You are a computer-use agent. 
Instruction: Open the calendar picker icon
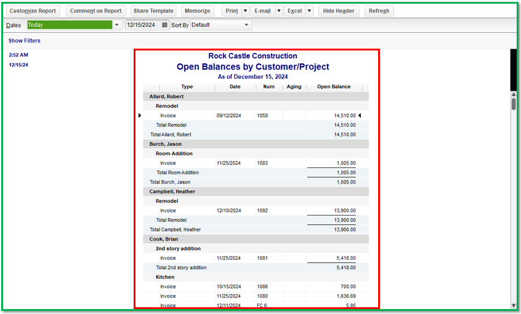click(x=164, y=25)
